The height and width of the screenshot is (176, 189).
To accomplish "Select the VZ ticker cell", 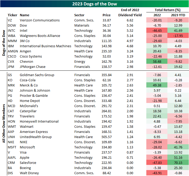I will pos(10,20).
